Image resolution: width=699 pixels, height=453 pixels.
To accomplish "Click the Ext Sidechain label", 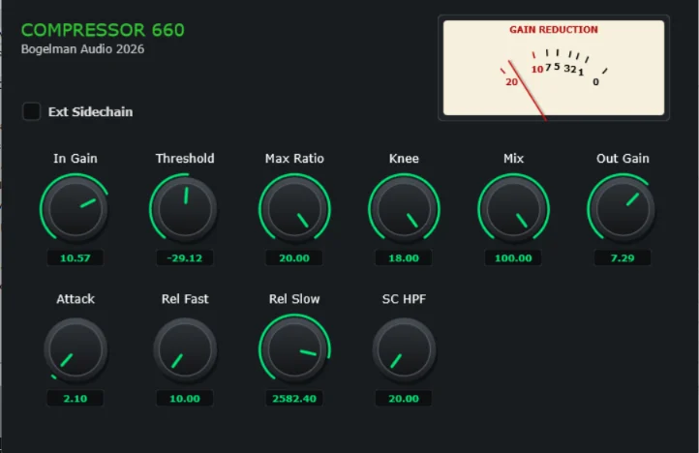I will tap(90, 112).
